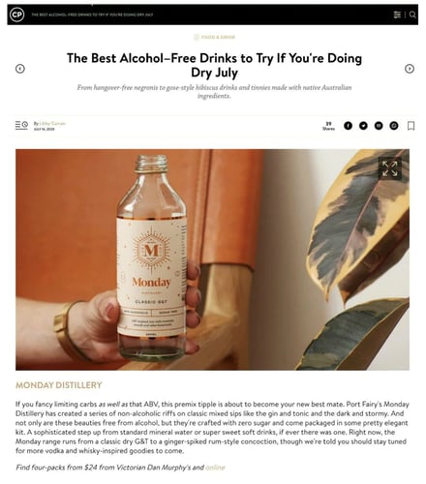Open author Libby Curran's profile
This screenshot has width=426, height=484.
pos(52,123)
